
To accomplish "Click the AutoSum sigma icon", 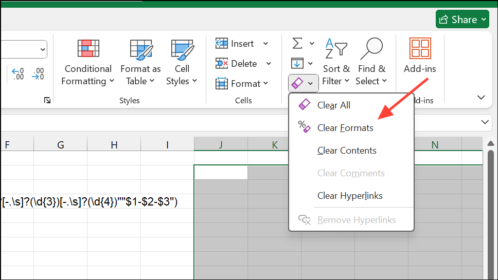I will point(297,43).
